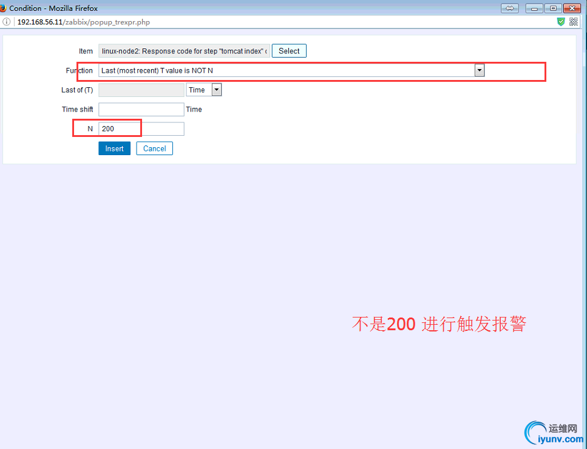Screen dimensions: 587x449
Task: Open the green shield security icon
Action: (x=561, y=22)
